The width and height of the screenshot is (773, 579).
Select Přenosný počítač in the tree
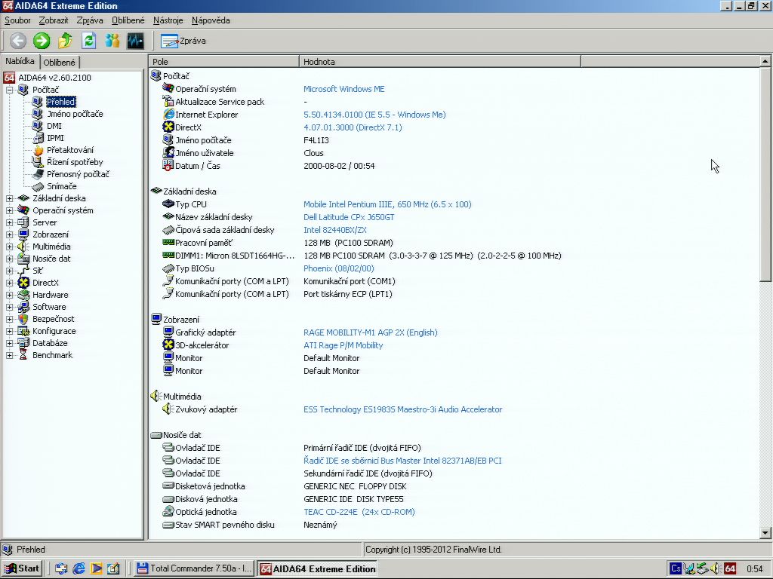[x=78, y=174]
